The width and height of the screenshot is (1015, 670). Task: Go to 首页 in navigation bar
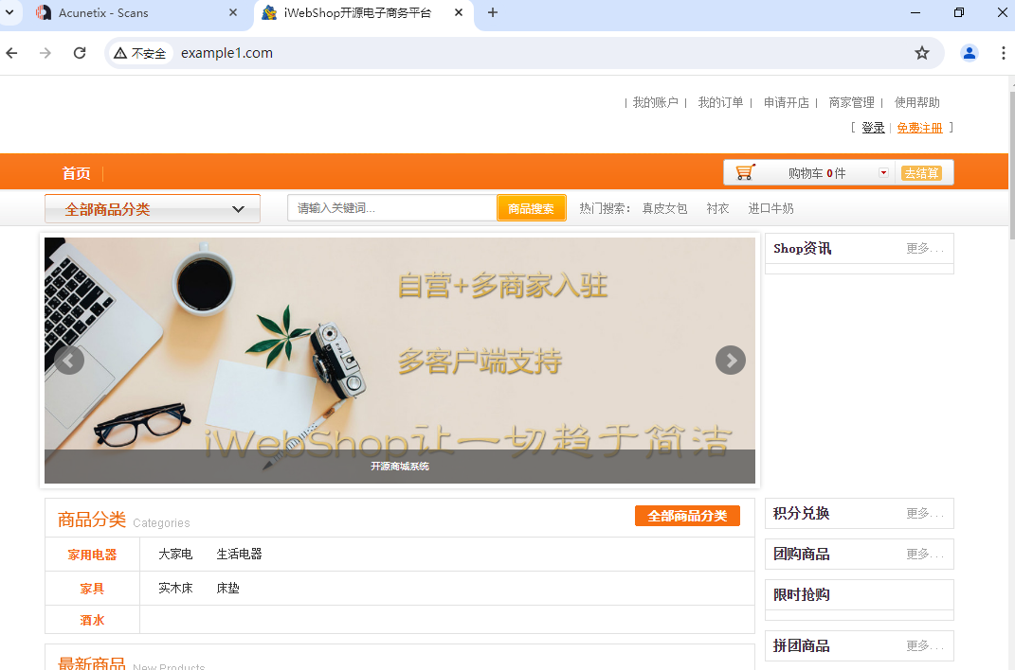click(x=76, y=173)
